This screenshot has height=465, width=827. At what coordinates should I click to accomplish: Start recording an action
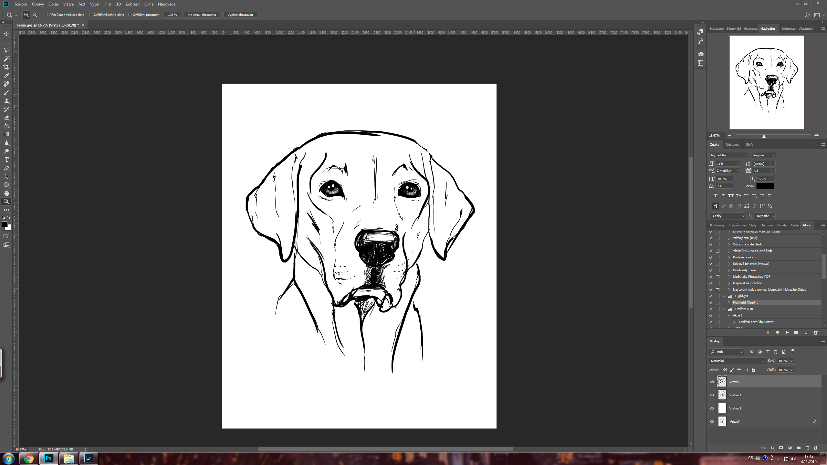point(778,332)
